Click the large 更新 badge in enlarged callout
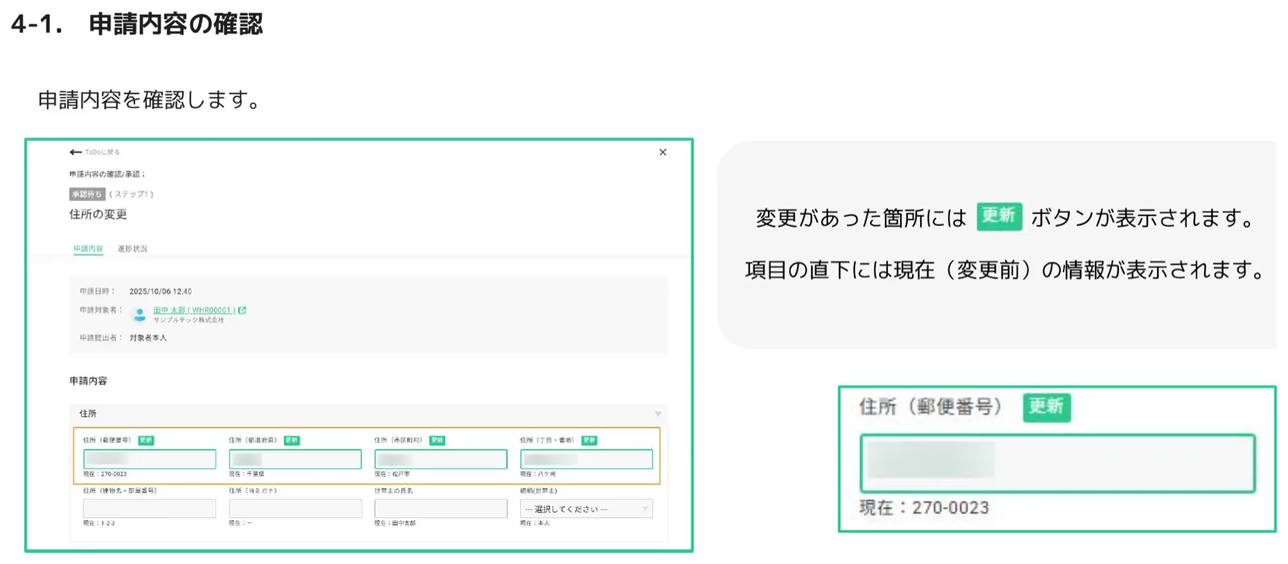Image resolution: width=1288 pixels, height=564 pixels. tap(1046, 407)
